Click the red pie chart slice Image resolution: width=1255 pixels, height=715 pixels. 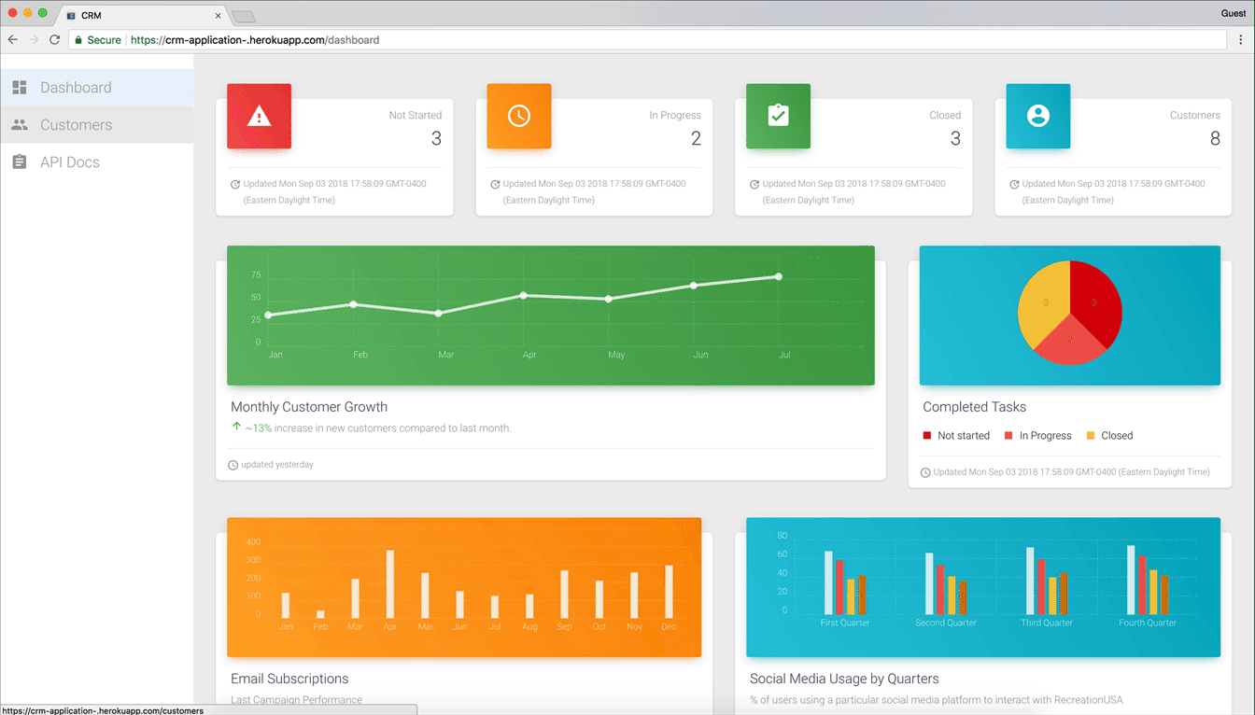pyautogui.click(x=1093, y=301)
